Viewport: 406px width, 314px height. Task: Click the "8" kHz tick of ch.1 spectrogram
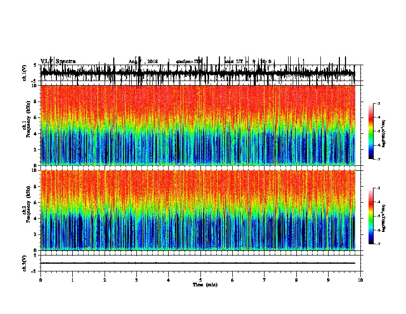click(x=35, y=102)
